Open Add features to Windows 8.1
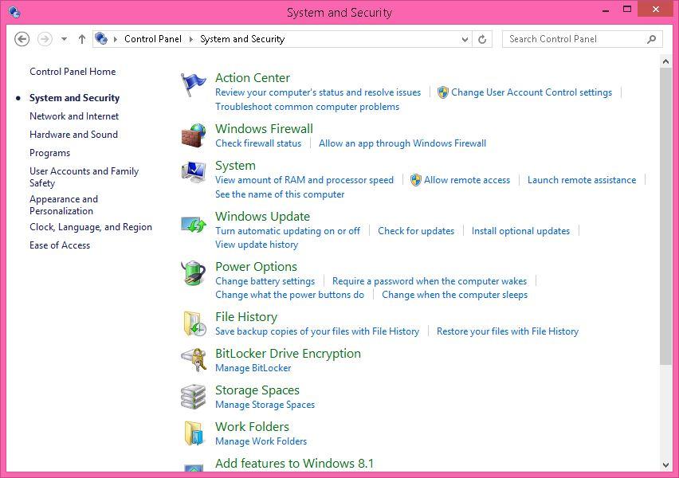The image size is (679, 478). click(x=294, y=464)
